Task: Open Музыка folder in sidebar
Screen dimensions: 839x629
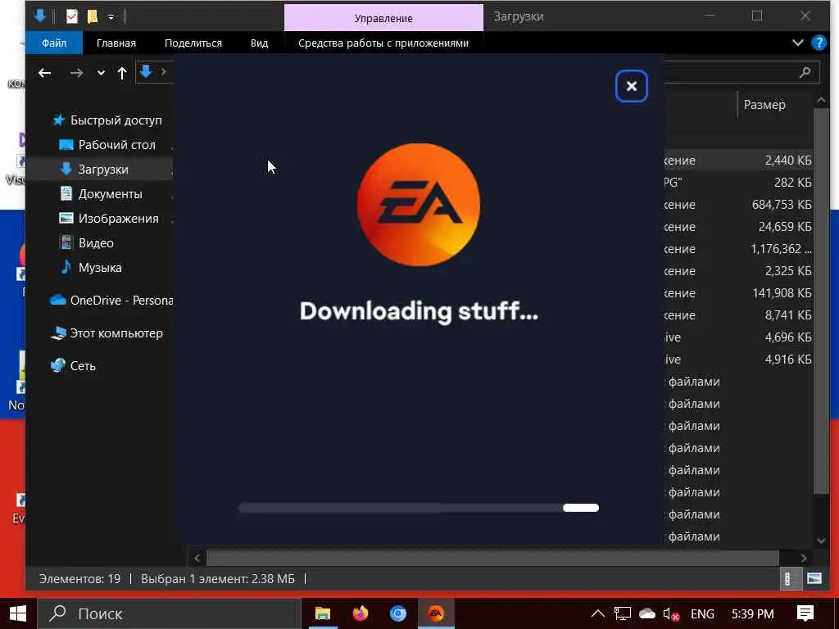Action: pyautogui.click(x=99, y=268)
